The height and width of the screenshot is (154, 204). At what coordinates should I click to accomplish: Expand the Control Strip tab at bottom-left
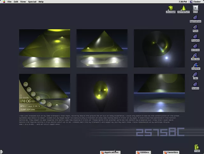pos(1,152)
